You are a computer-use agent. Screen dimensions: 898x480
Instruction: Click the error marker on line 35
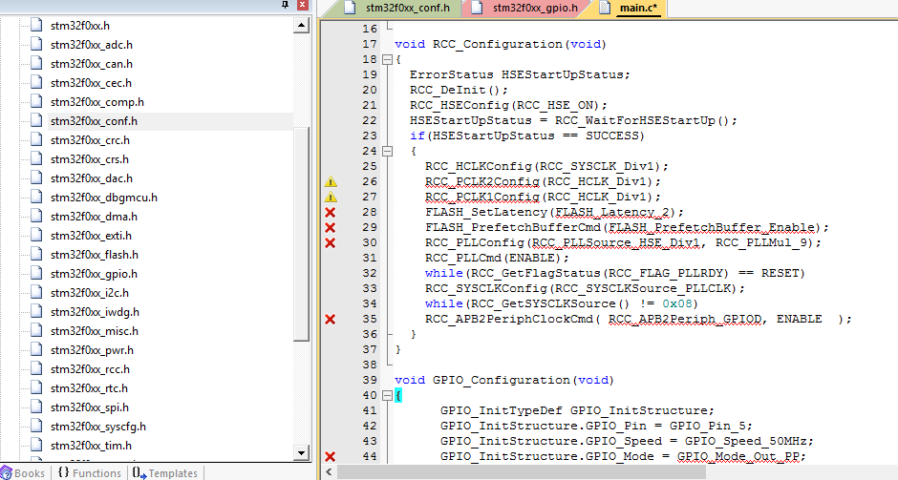[330, 320]
